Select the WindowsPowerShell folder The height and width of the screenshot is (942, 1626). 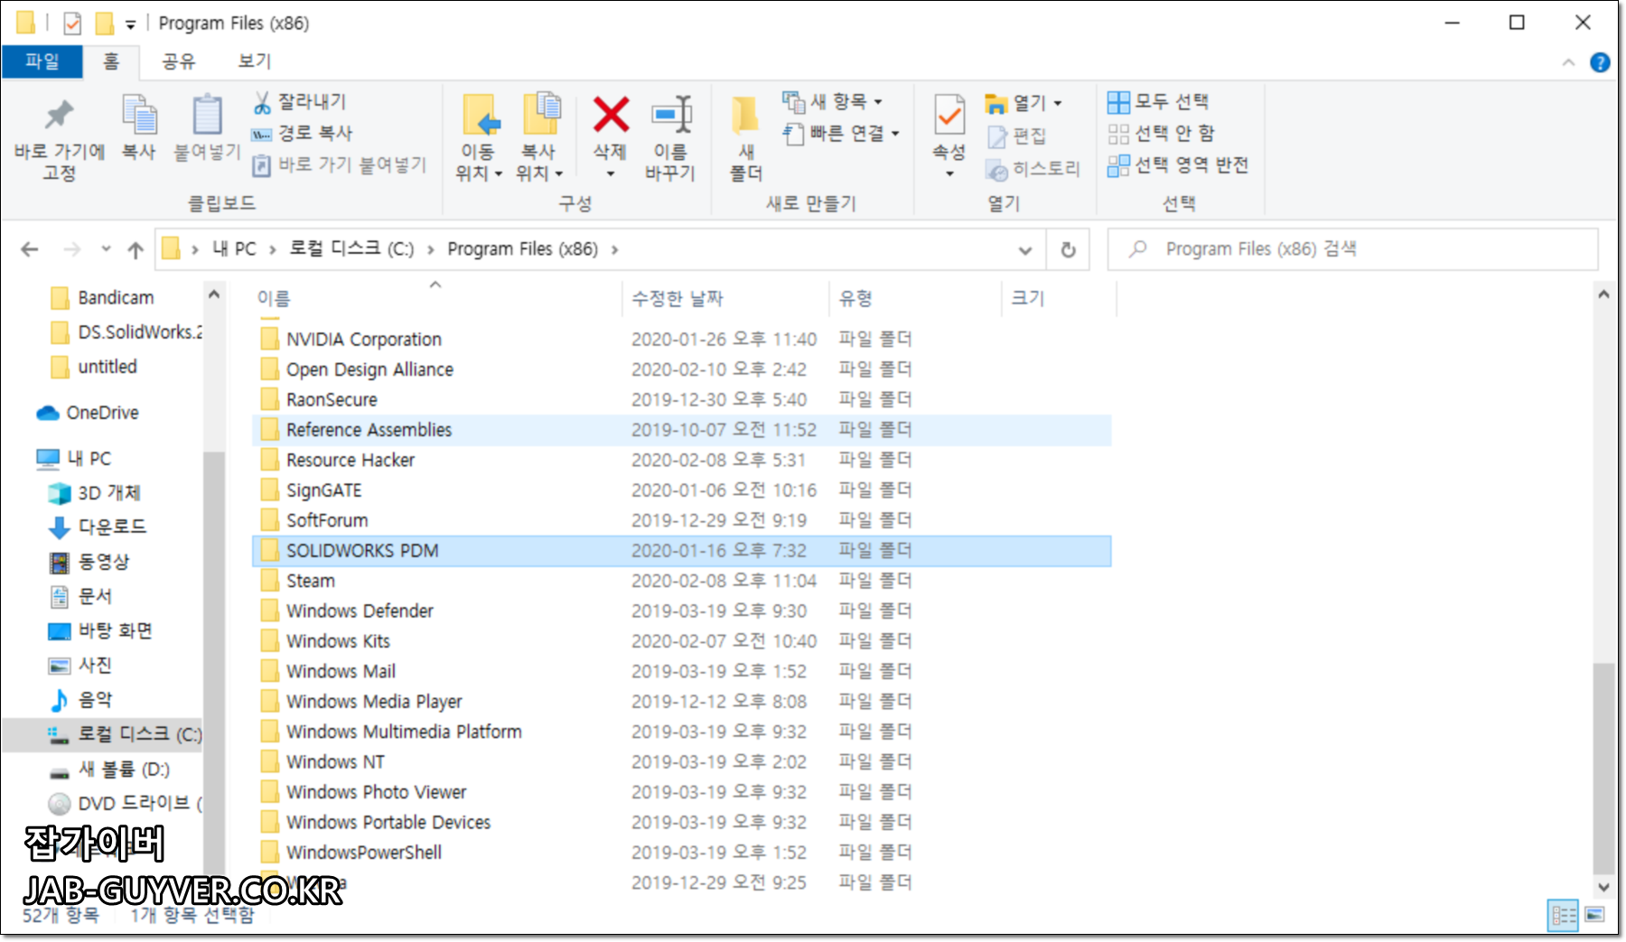click(x=682, y=853)
